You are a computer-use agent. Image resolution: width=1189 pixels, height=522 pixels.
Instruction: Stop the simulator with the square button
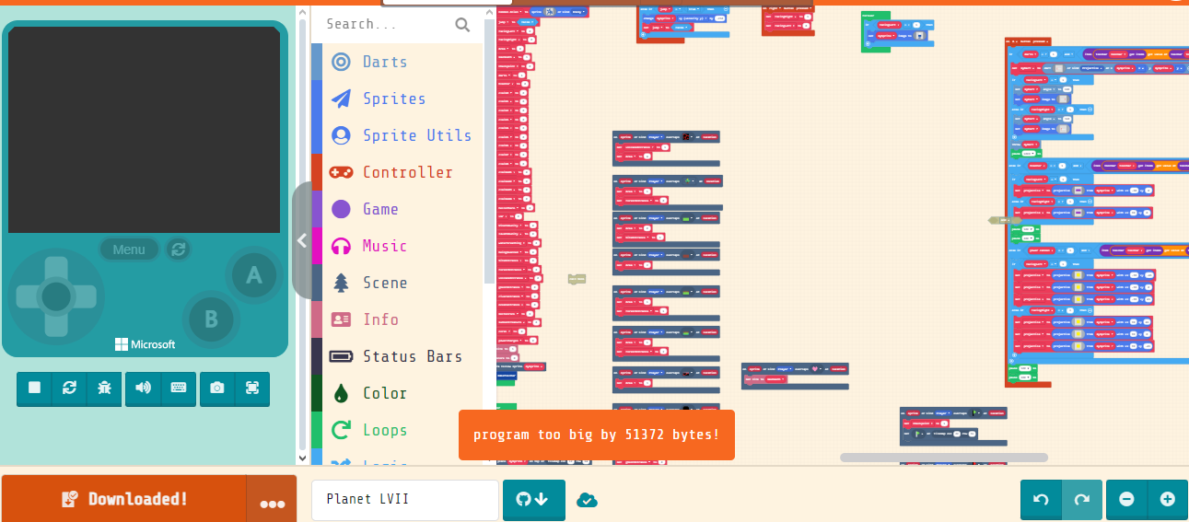pos(34,389)
